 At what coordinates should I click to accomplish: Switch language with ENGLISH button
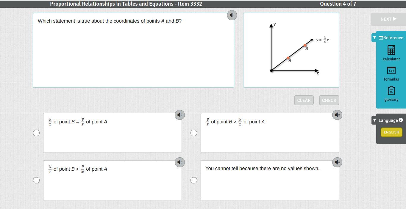tap(391, 132)
